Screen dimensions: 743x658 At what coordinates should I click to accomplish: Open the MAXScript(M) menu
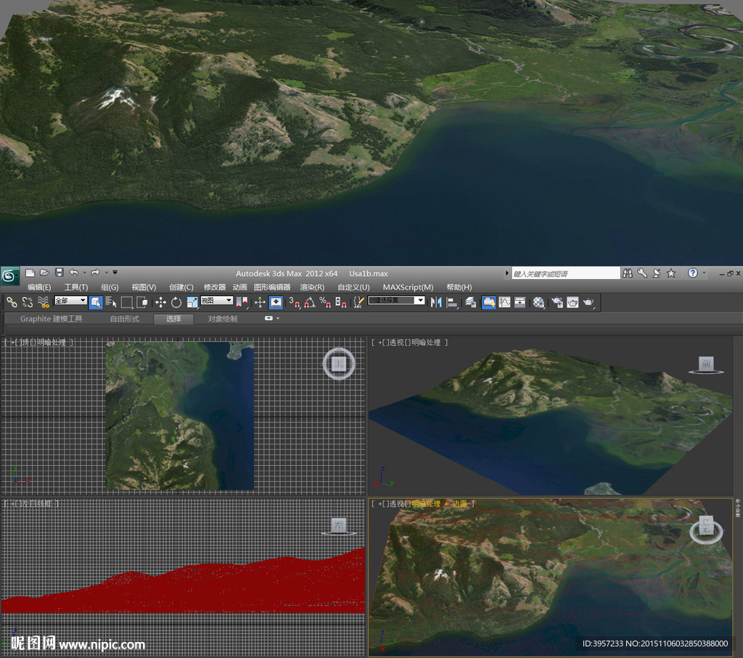click(408, 287)
